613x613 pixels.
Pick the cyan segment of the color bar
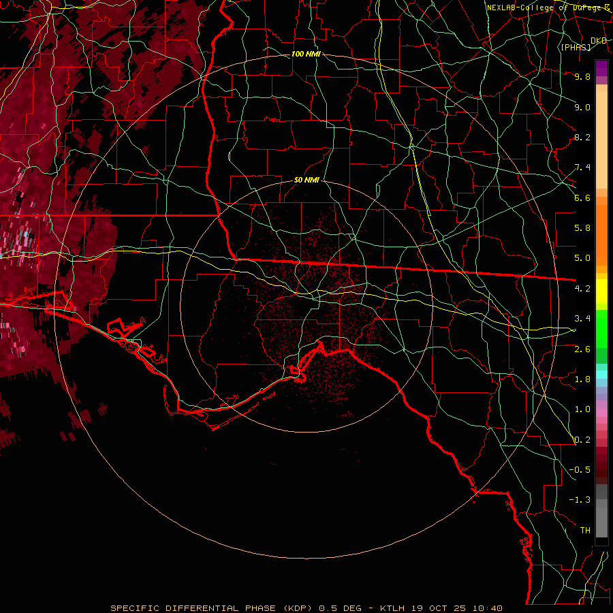[601, 375]
